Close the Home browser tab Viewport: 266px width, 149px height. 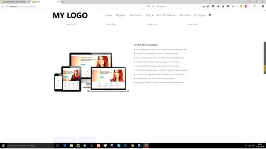click(58, 2)
